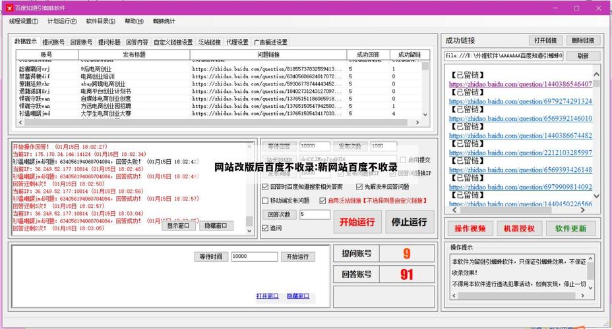Click the app icon in the title bar
This screenshot has height=329, width=612.
[x=10, y=8]
